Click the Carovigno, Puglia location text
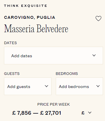Screen dimensions: 105x121 tap(30, 17)
